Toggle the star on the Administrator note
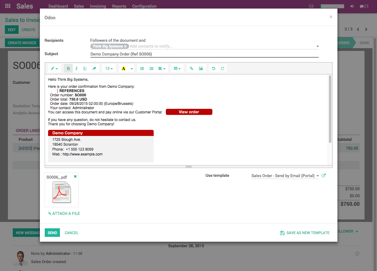The height and width of the screenshot is (271, 377). (x=357, y=253)
